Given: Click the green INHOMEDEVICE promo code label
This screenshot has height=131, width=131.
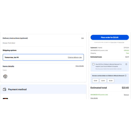Looking at the screenshot, I should tap(99, 95).
